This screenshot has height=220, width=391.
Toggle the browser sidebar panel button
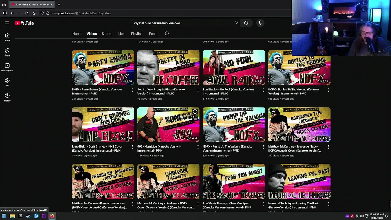point(5,13)
